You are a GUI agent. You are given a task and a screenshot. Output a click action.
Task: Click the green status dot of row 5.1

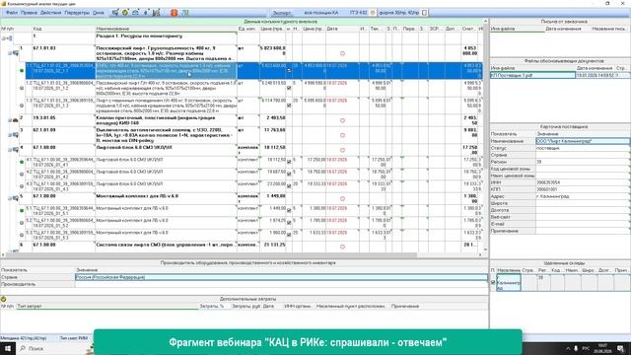coord(22,210)
